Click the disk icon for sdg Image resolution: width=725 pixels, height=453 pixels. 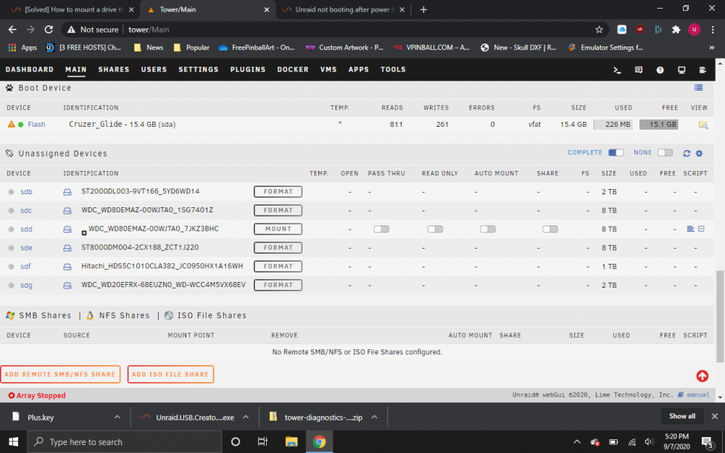click(x=67, y=286)
